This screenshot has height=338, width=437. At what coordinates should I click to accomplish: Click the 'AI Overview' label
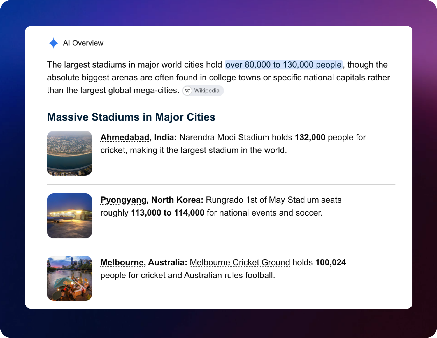pyautogui.click(x=83, y=43)
